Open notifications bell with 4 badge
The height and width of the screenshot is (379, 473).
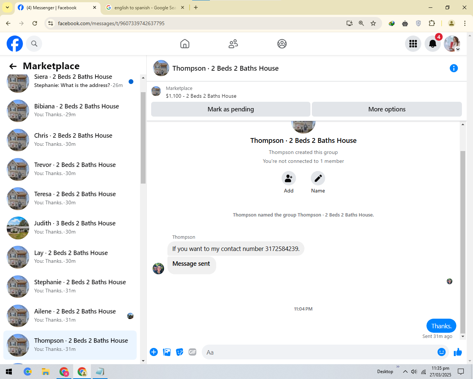pos(432,44)
